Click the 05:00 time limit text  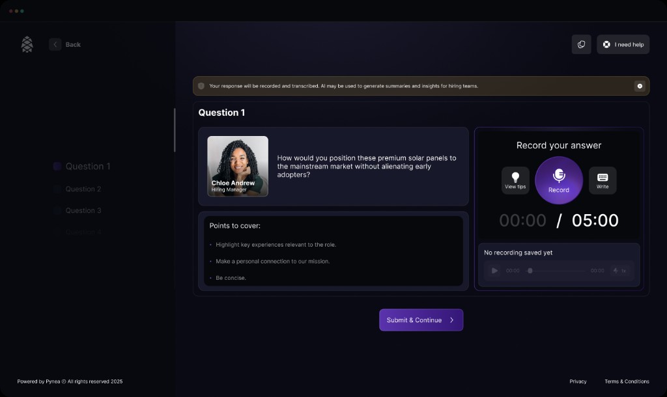tap(595, 220)
